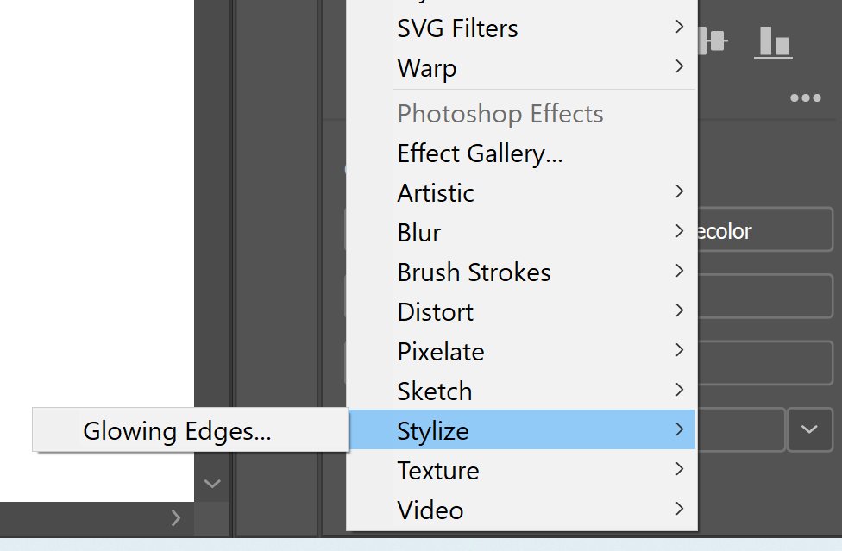Open the dropdown chevron beside the bottom field

pos(809,429)
